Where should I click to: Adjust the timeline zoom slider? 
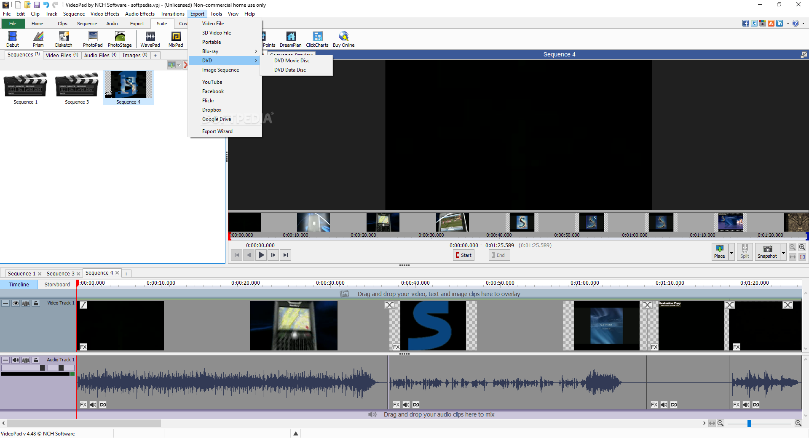pos(749,423)
